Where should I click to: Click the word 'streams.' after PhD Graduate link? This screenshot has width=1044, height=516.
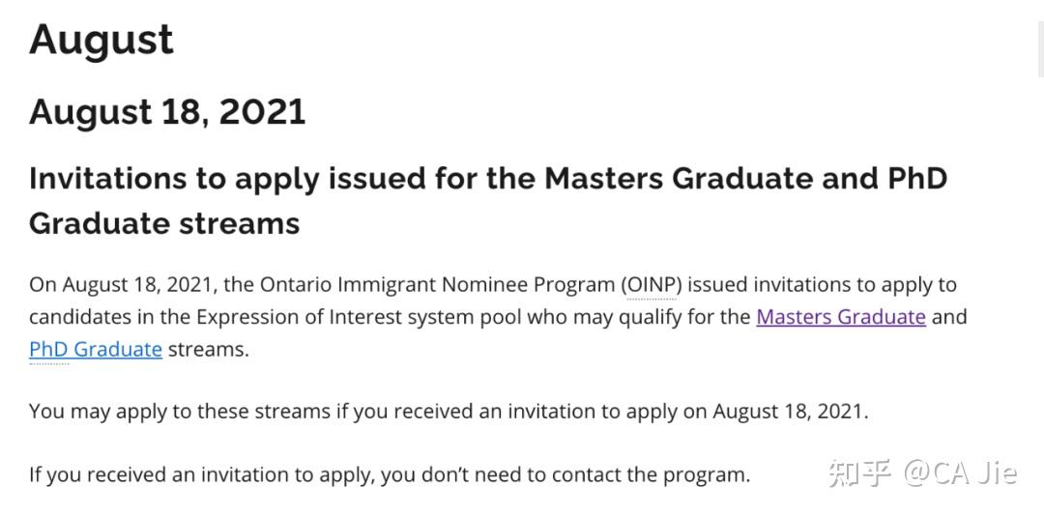click(x=209, y=349)
